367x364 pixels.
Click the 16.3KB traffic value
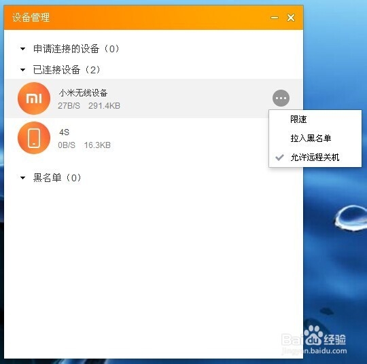(97, 145)
